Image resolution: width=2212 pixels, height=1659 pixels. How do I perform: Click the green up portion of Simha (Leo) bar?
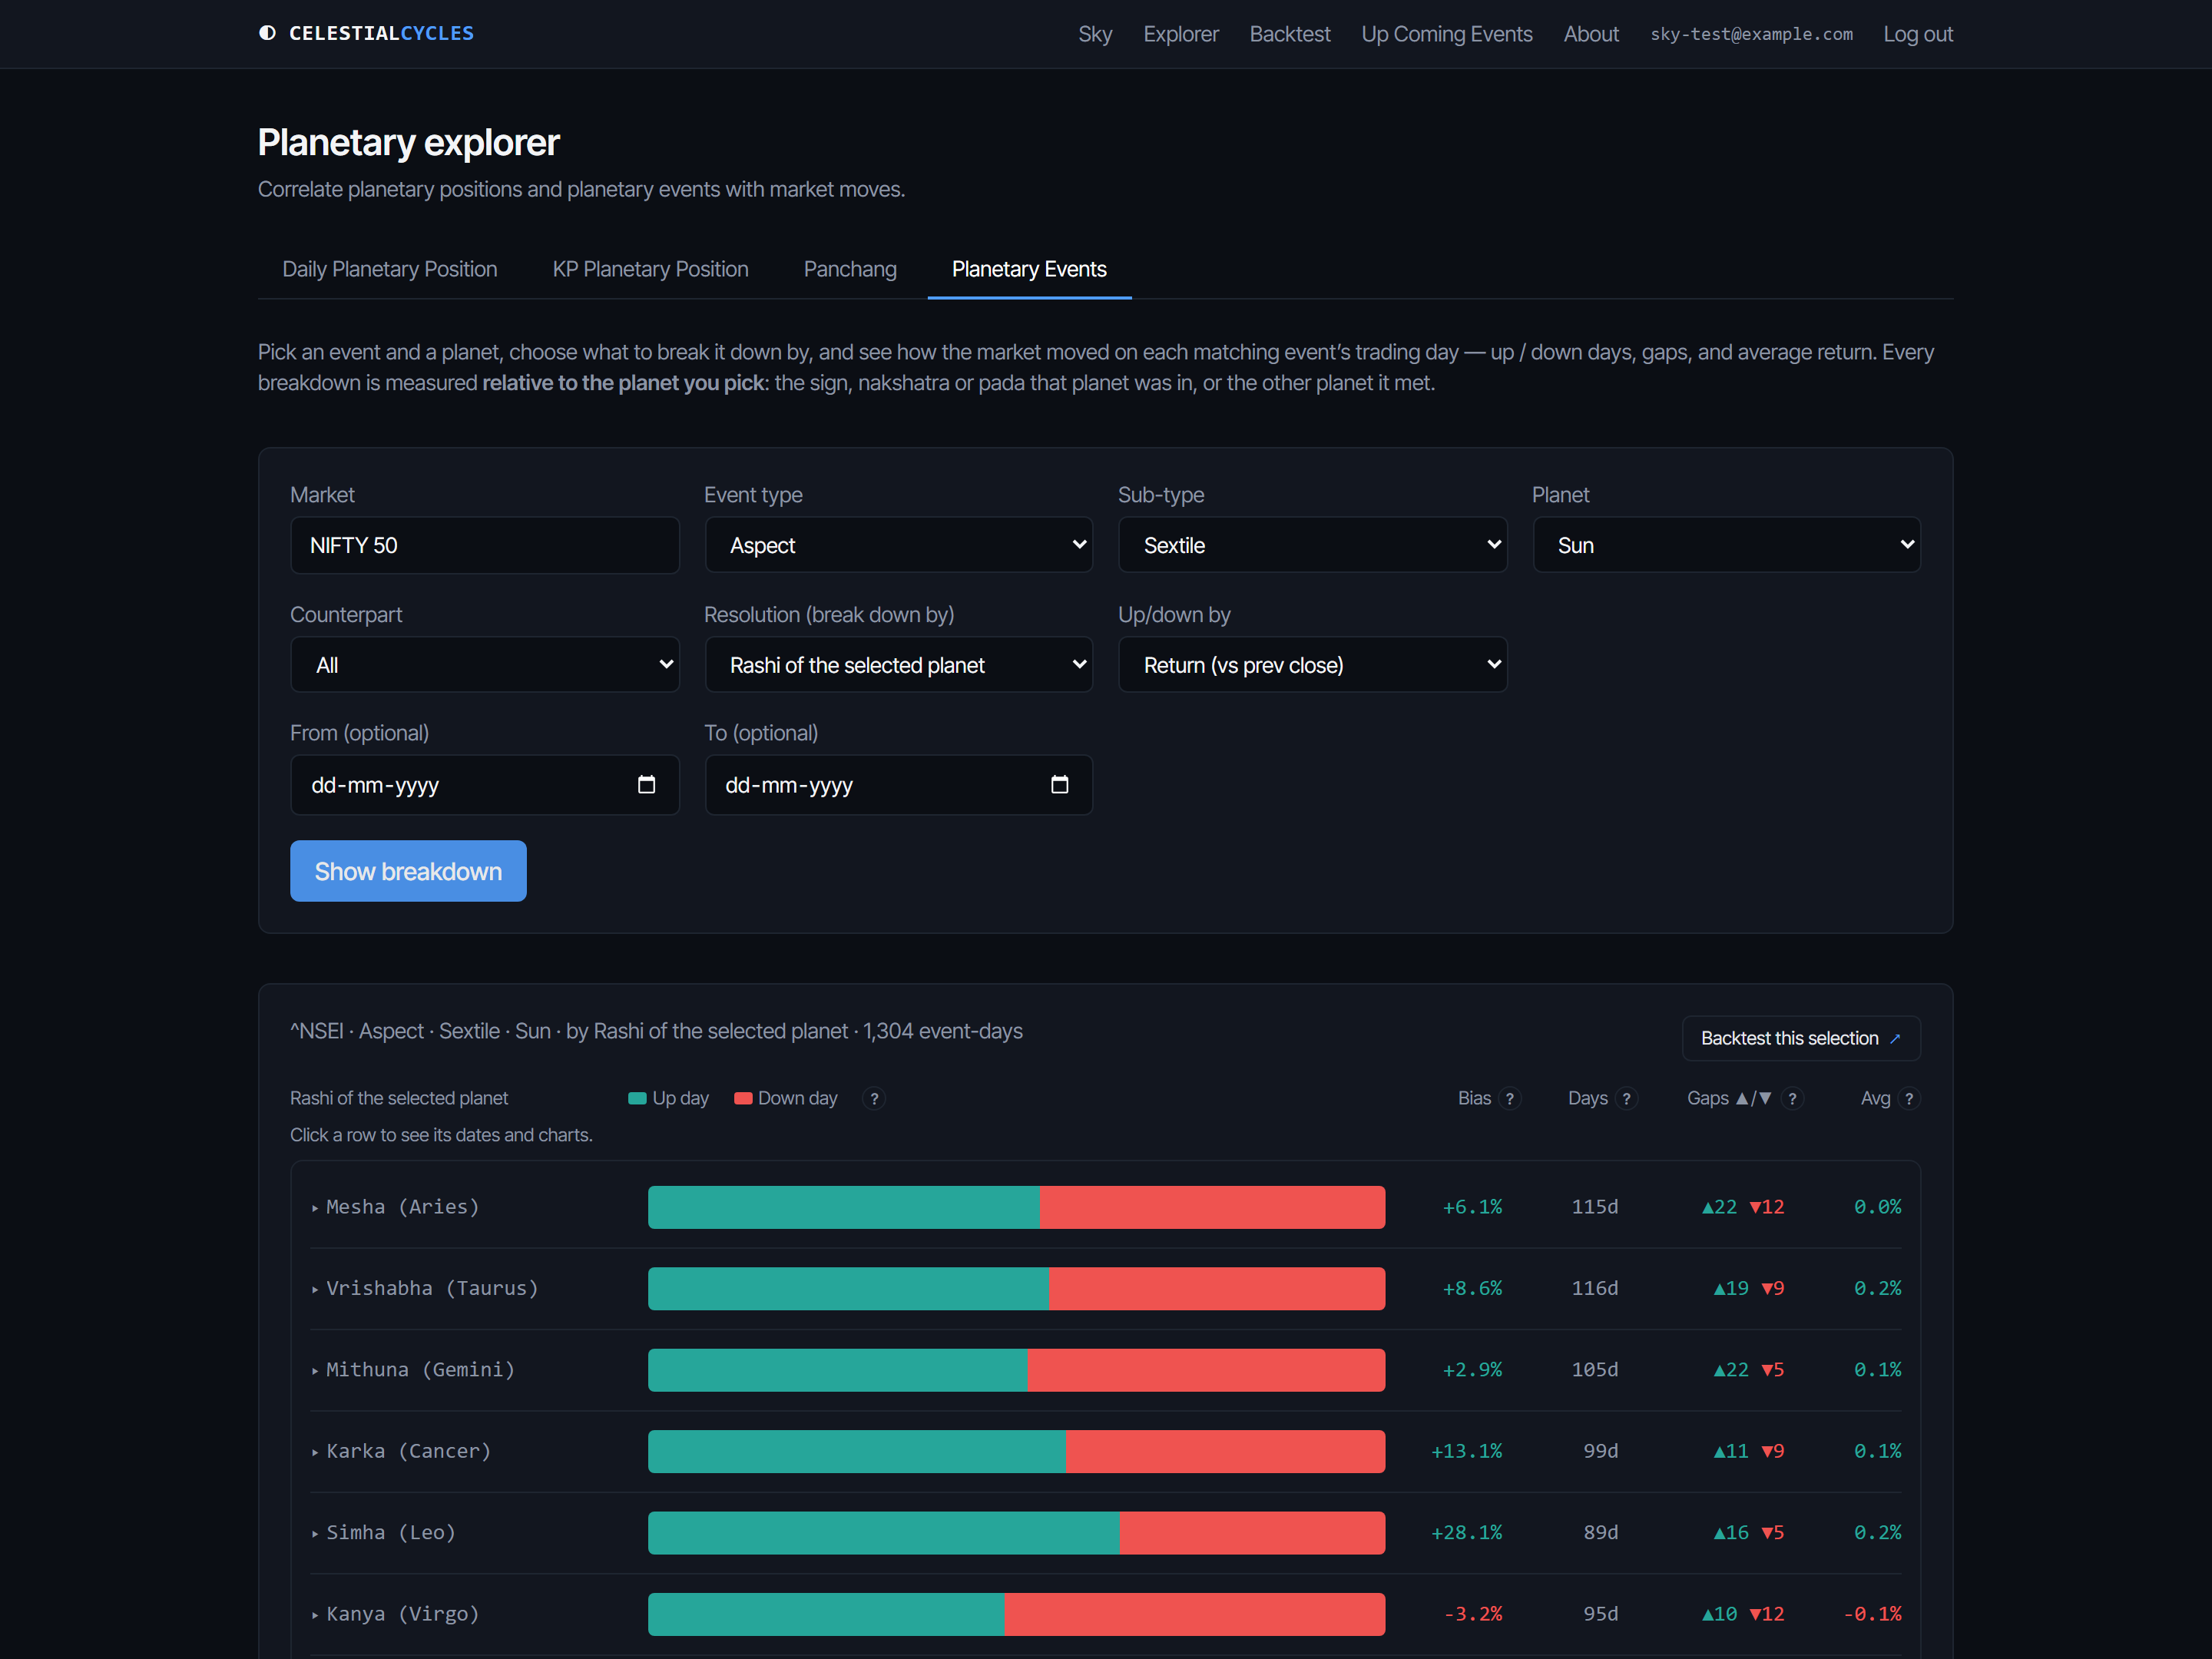(883, 1532)
